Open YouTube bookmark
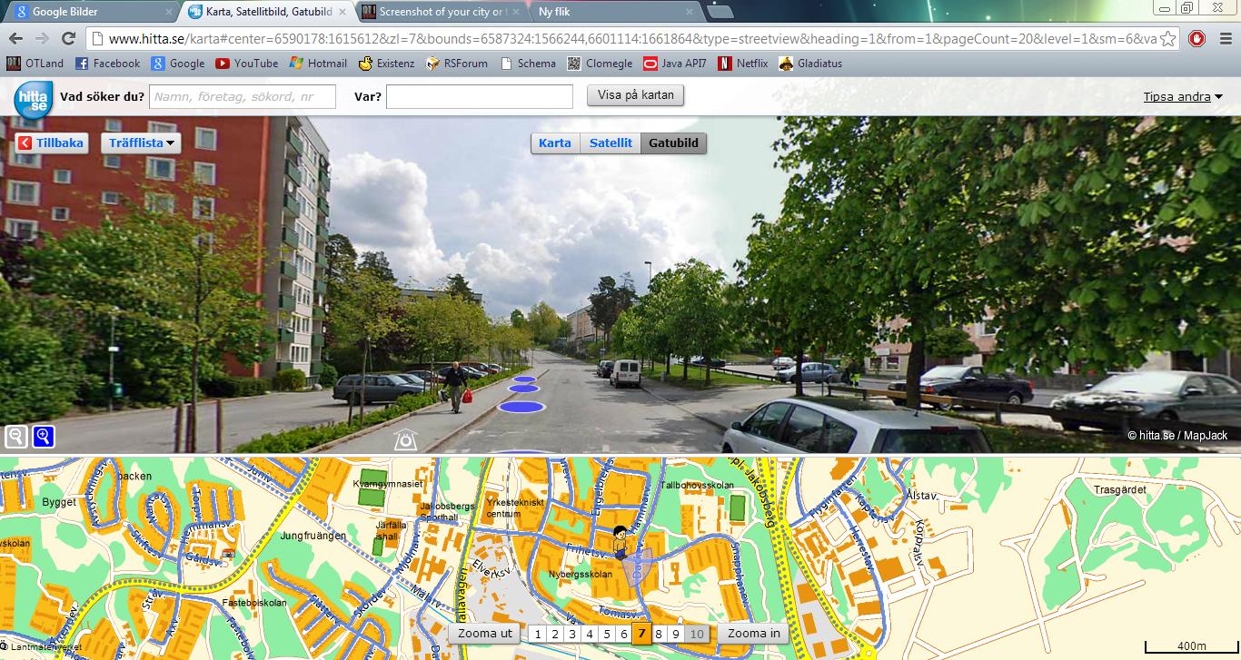This screenshot has width=1241, height=660. [x=247, y=64]
